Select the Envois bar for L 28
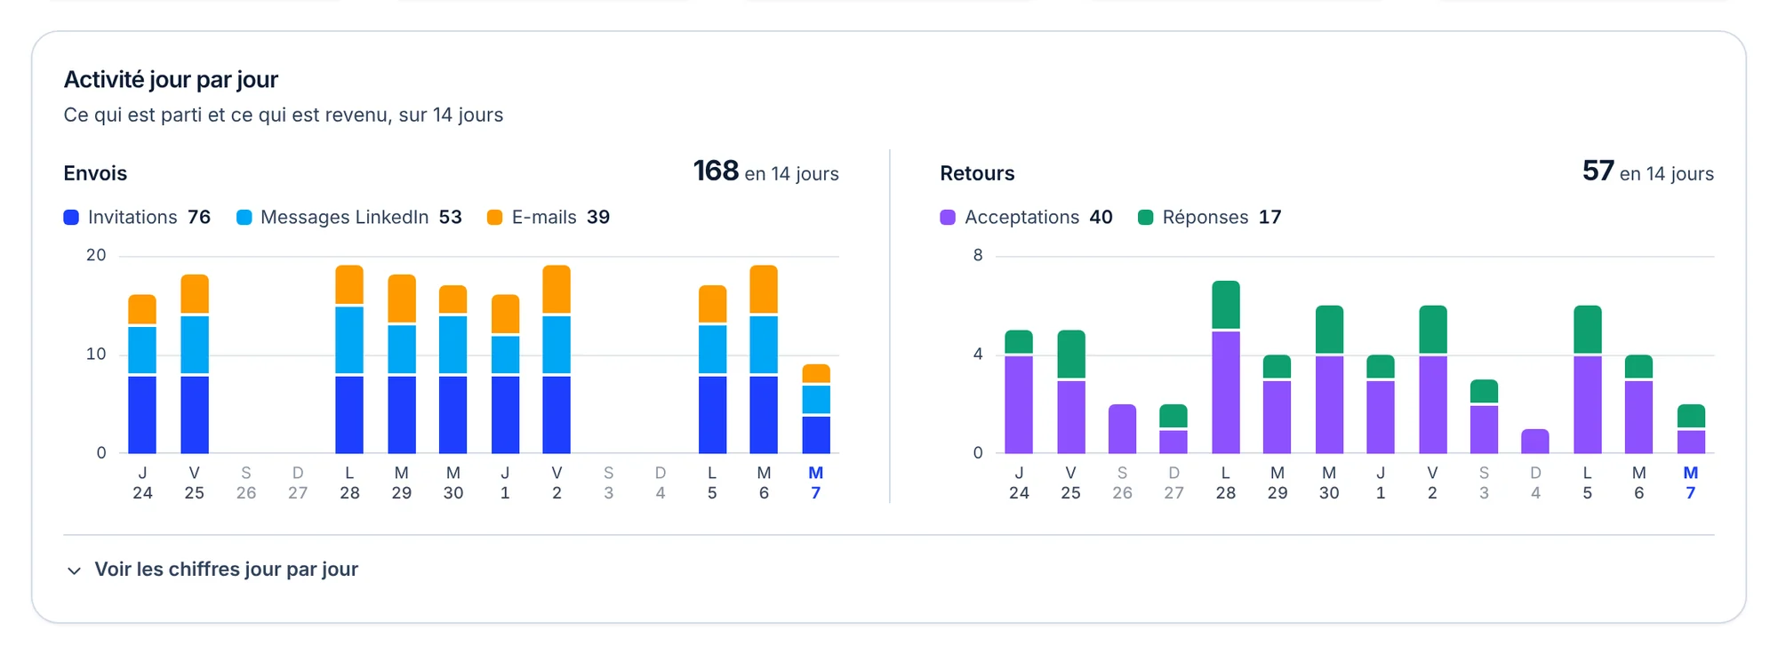The height and width of the screenshot is (654, 1778). [x=349, y=359]
